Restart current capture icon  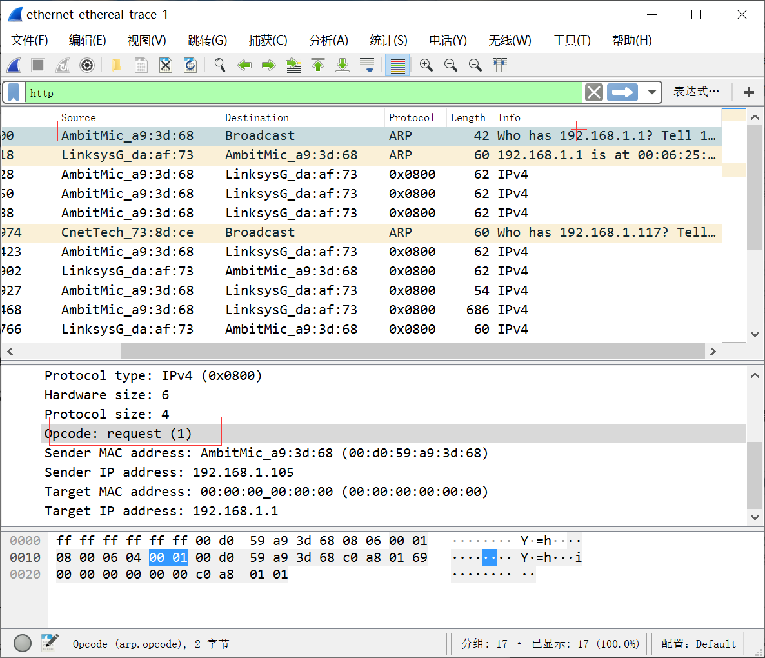(x=63, y=65)
